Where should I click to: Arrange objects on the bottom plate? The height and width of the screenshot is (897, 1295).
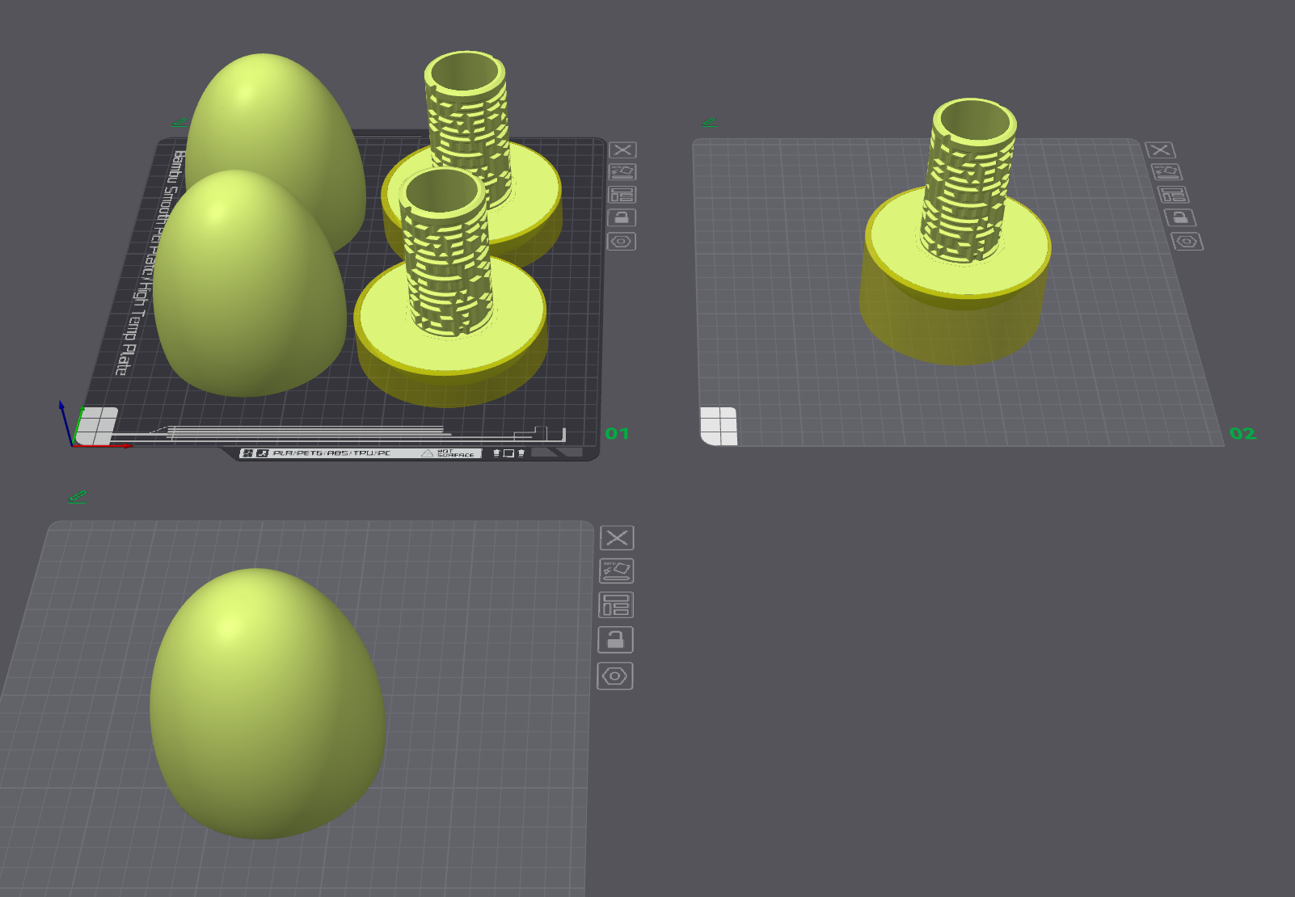coord(616,605)
